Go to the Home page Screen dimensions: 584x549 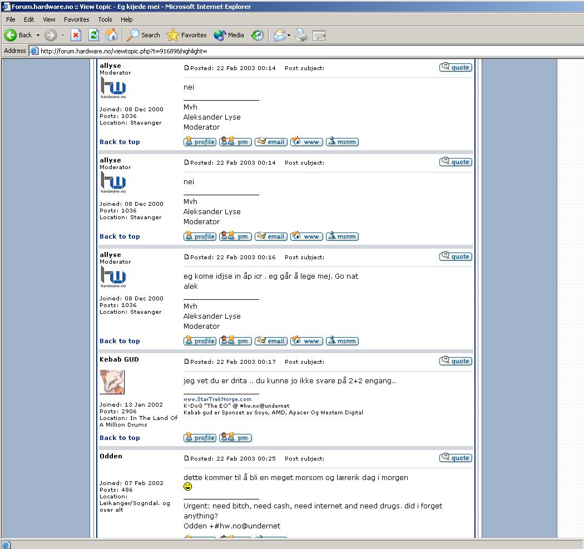(x=111, y=35)
